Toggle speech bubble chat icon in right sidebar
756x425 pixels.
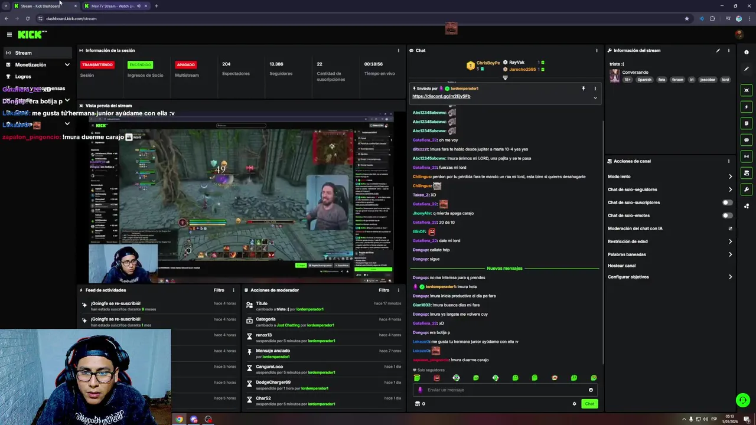(747, 140)
